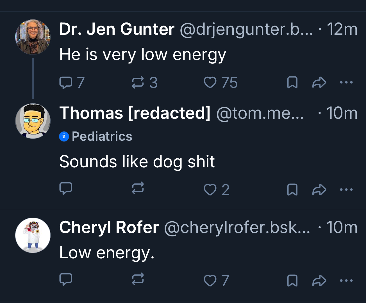
Task: Like Cheryl Rofer's "Low energy." post
Action: [x=210, y=281]
